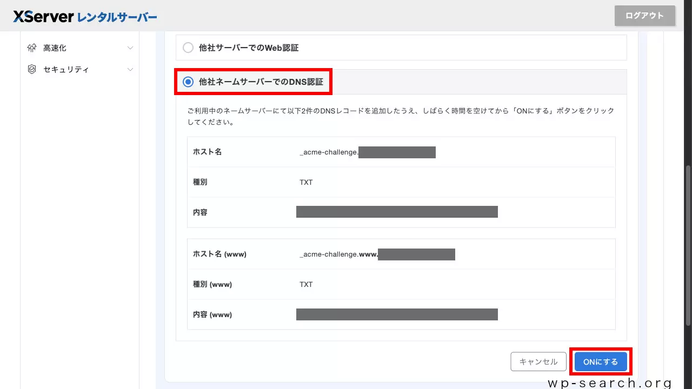Viewport: 692px width, 389px height.
Task: Select the TXT value in 種別 (www) row
Action: coord(306,284)
